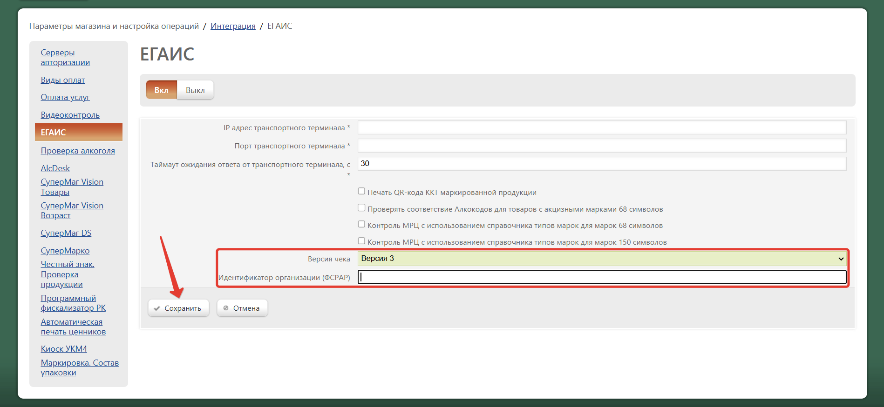Image resolution: width=884 pixels, height=407 pixels.
Task: Navigate to Видеоконтроль settings
Action: (70, 115)
